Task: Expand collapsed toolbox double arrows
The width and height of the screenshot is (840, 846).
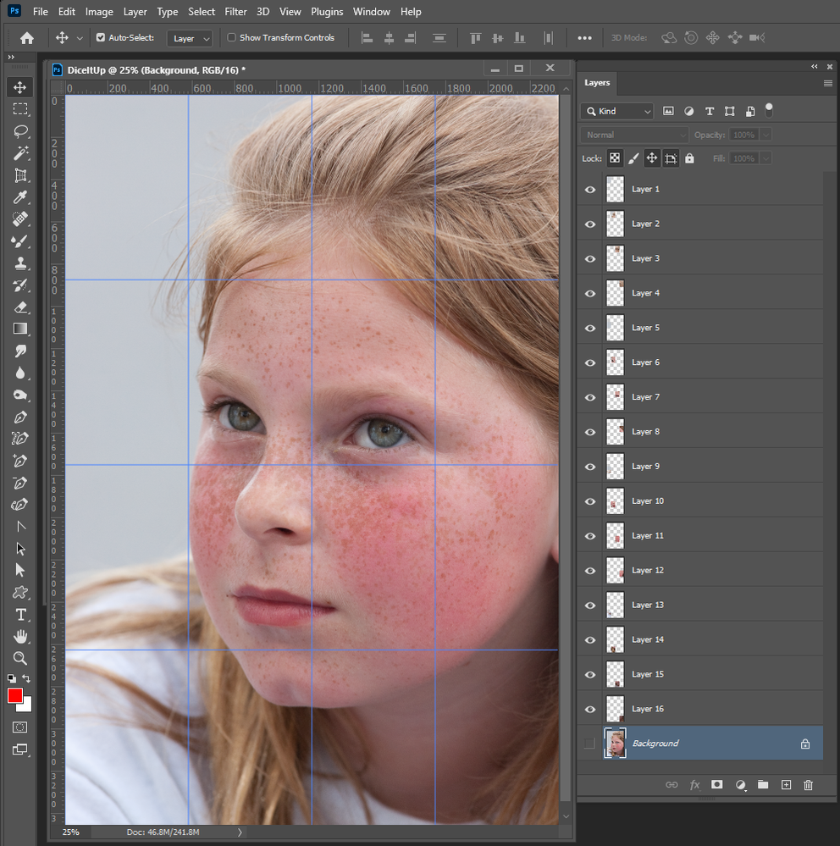Action: coord(11,58)
